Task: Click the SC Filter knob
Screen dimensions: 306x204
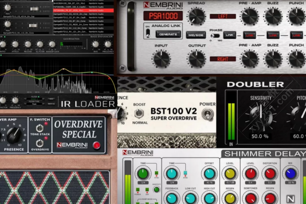Action: pyautogui.click(x=40, y=44)
